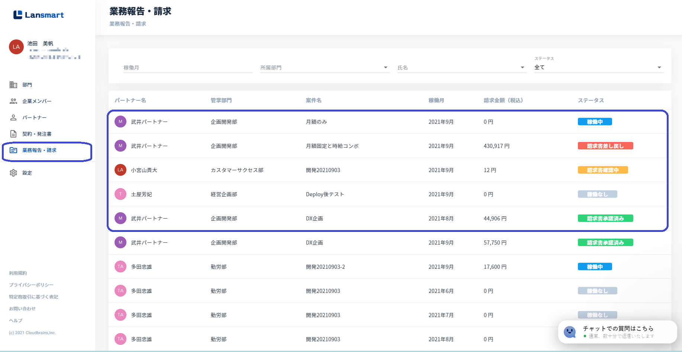The height and width of the screenshot is (352, 682).
Task: Expand the 所属部門 dropdown
Action: click(385, 68)
